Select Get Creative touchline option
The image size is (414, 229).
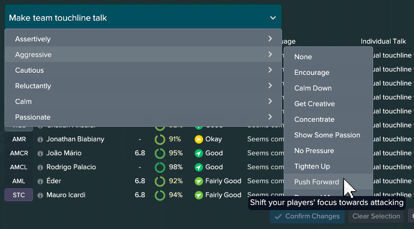[314, 104]
